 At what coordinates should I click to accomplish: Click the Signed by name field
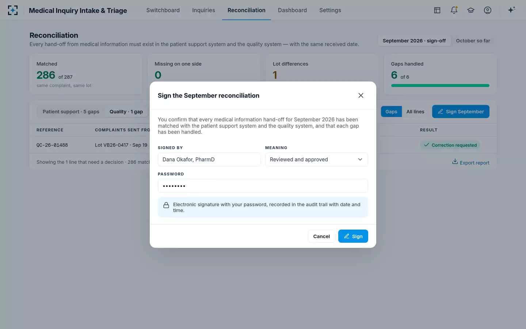pyautogui.click(x=209, y=159)
